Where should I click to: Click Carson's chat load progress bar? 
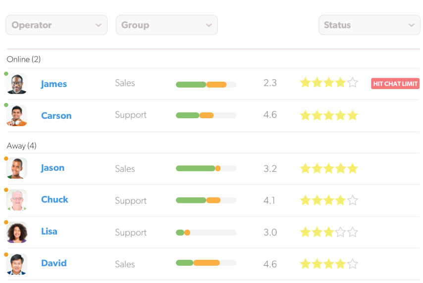206,115
